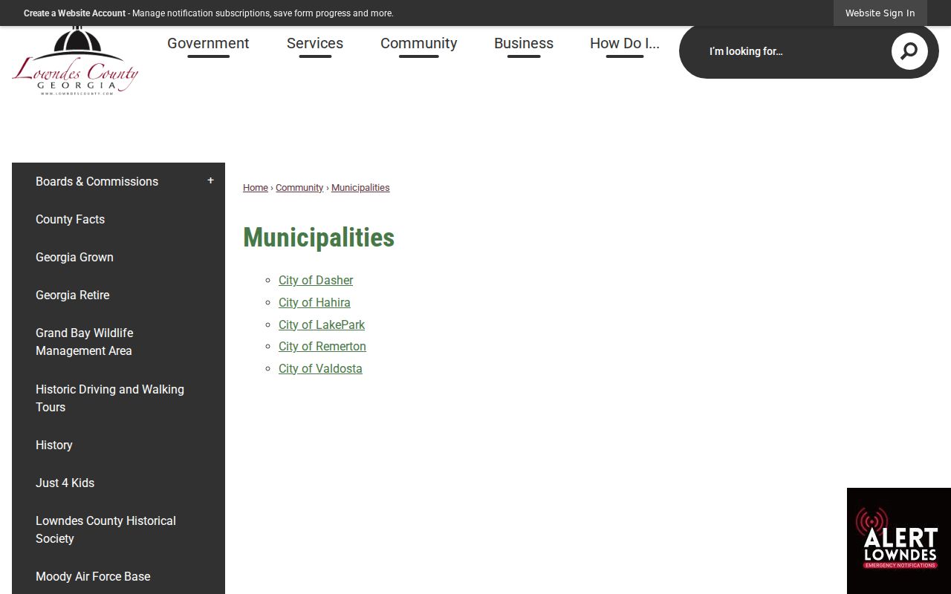Select Georgia Grown in sidebar

[x=75, y=258]
